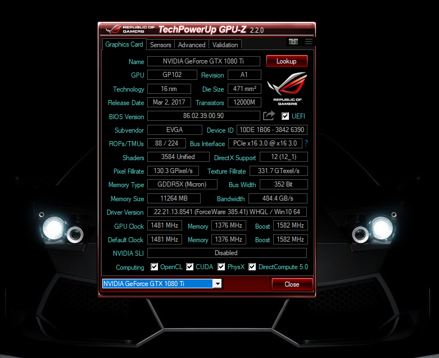
Task: Toggle the CUDA checkbox
Action: click(x=190, y=267)
